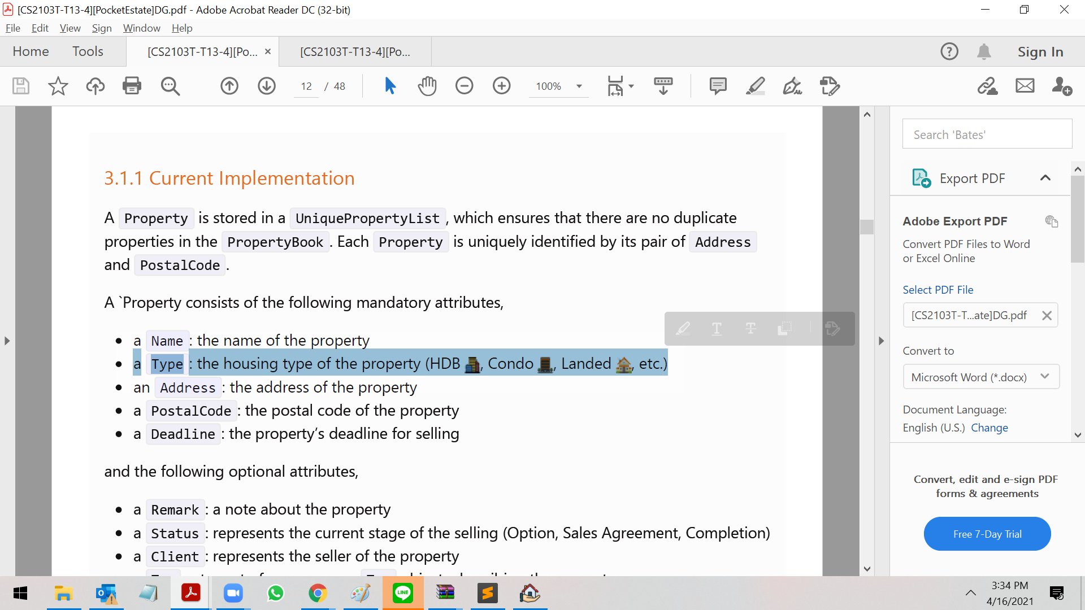The height and width of the screenshot is (610, 1085).
Task: Star this file as favorite
Action: [x=58, y=86]
